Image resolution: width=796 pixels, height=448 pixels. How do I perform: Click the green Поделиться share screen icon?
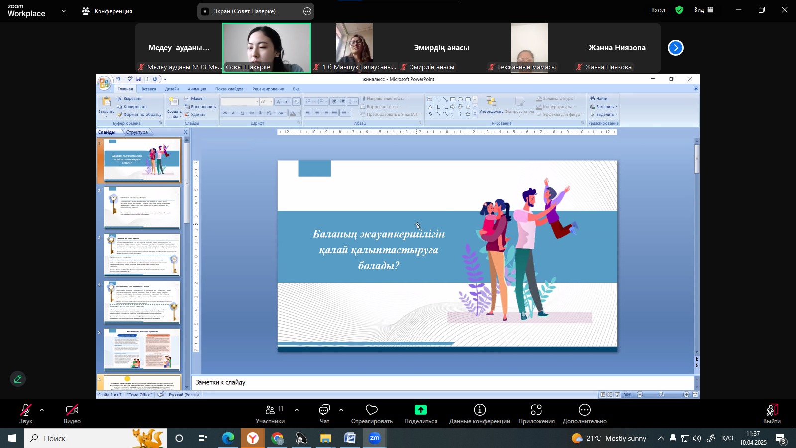421,410
